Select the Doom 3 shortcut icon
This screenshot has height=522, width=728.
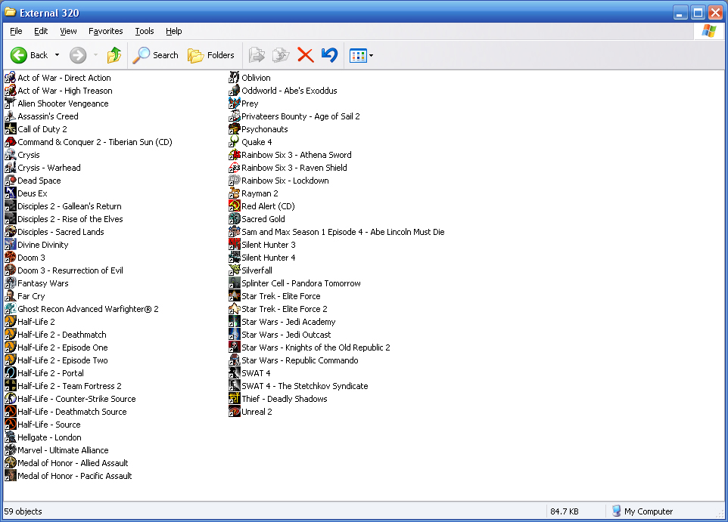pos(10,258)
